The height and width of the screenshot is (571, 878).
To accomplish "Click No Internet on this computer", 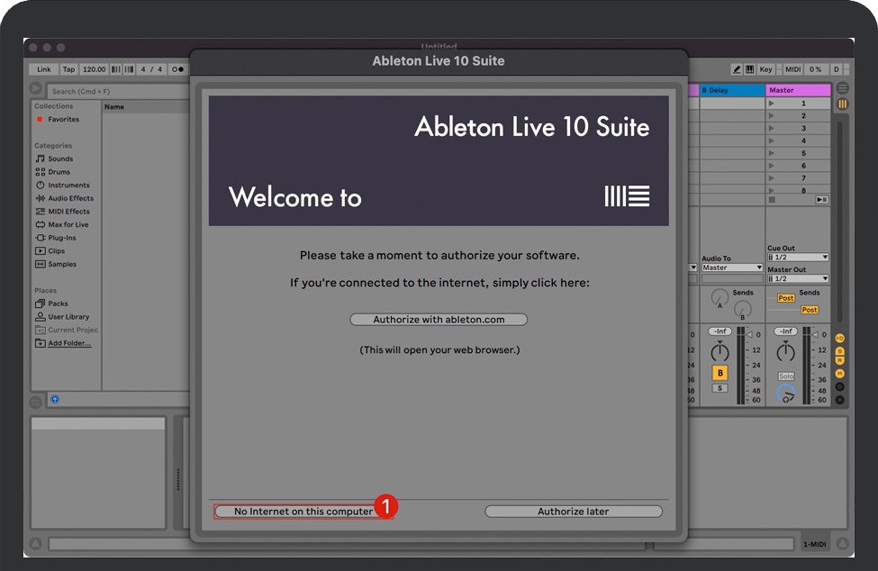I will click(x=303, y=512).
